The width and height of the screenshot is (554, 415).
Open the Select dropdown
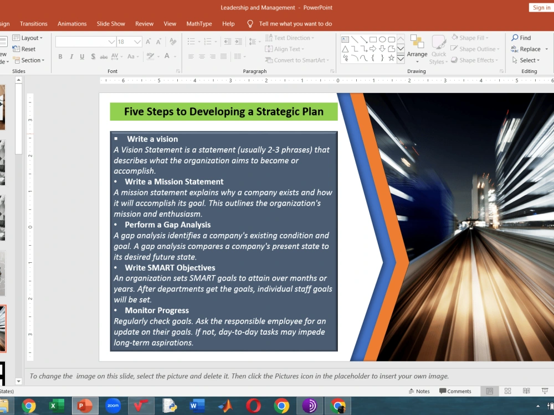[x=526, y=60]
